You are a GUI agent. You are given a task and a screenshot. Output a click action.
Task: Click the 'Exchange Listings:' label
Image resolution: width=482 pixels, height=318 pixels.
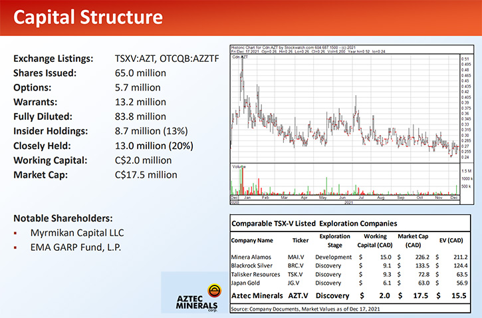point(53,59)
